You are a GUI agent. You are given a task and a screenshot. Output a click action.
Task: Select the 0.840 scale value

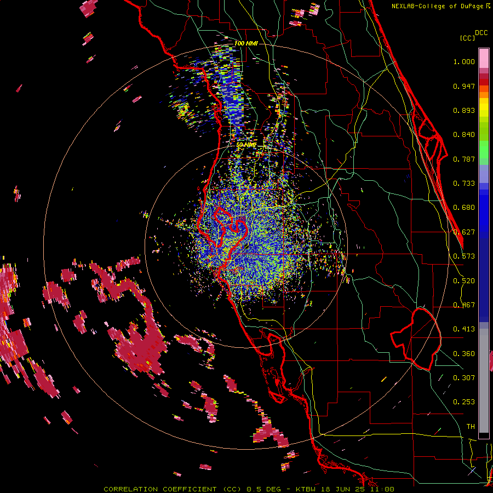[x=464, y=135]
